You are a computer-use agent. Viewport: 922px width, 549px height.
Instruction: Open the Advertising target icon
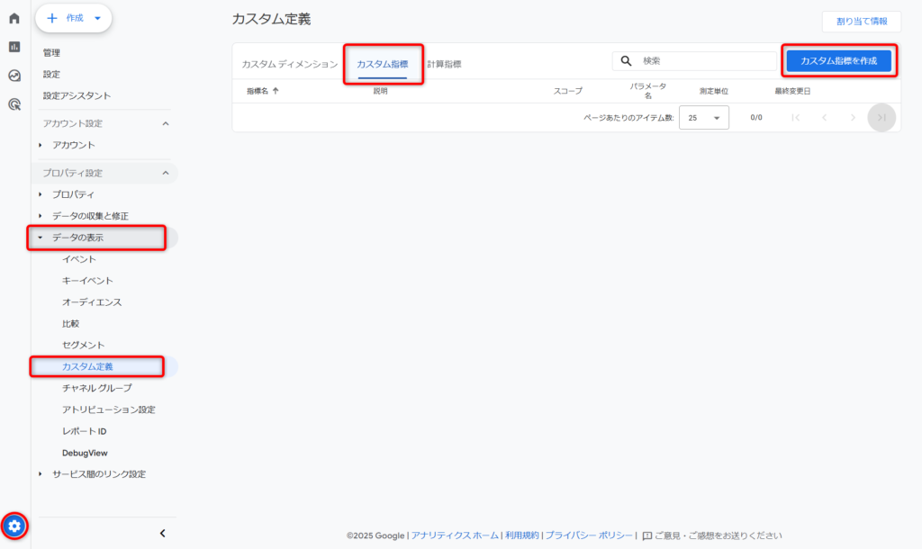click(x=14, y=104)
